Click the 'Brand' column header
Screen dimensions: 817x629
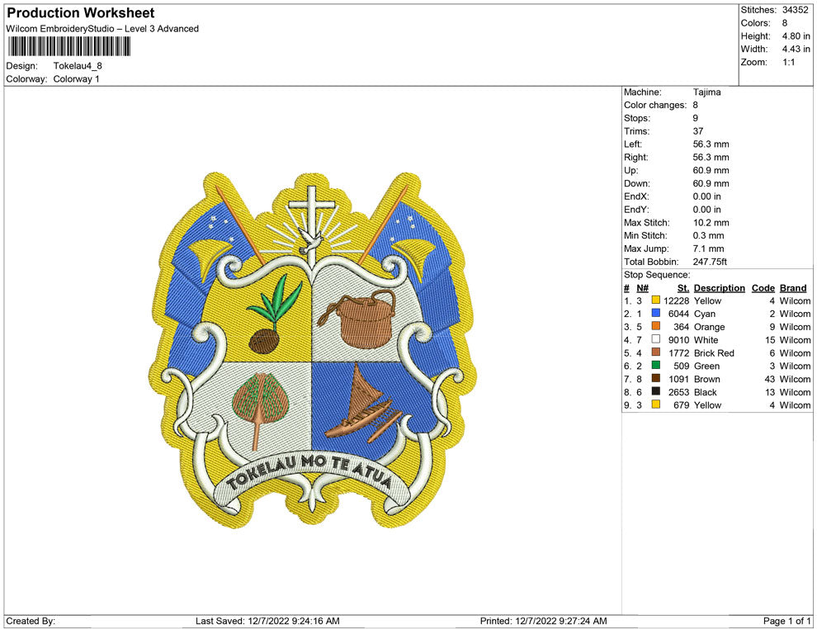pyautogui.click(x=793, y=288)
